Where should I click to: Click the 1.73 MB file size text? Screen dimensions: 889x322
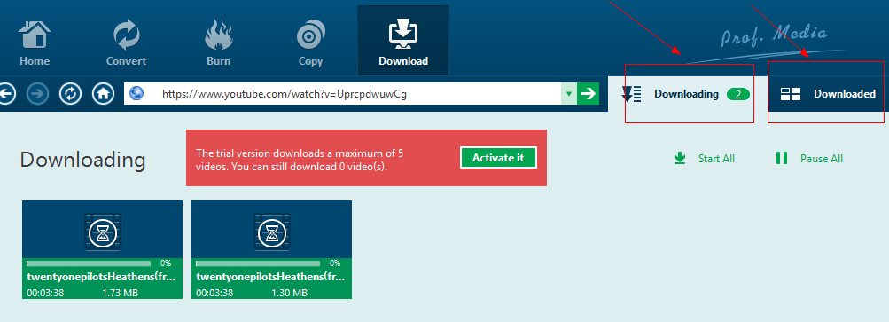click(121, 293)
